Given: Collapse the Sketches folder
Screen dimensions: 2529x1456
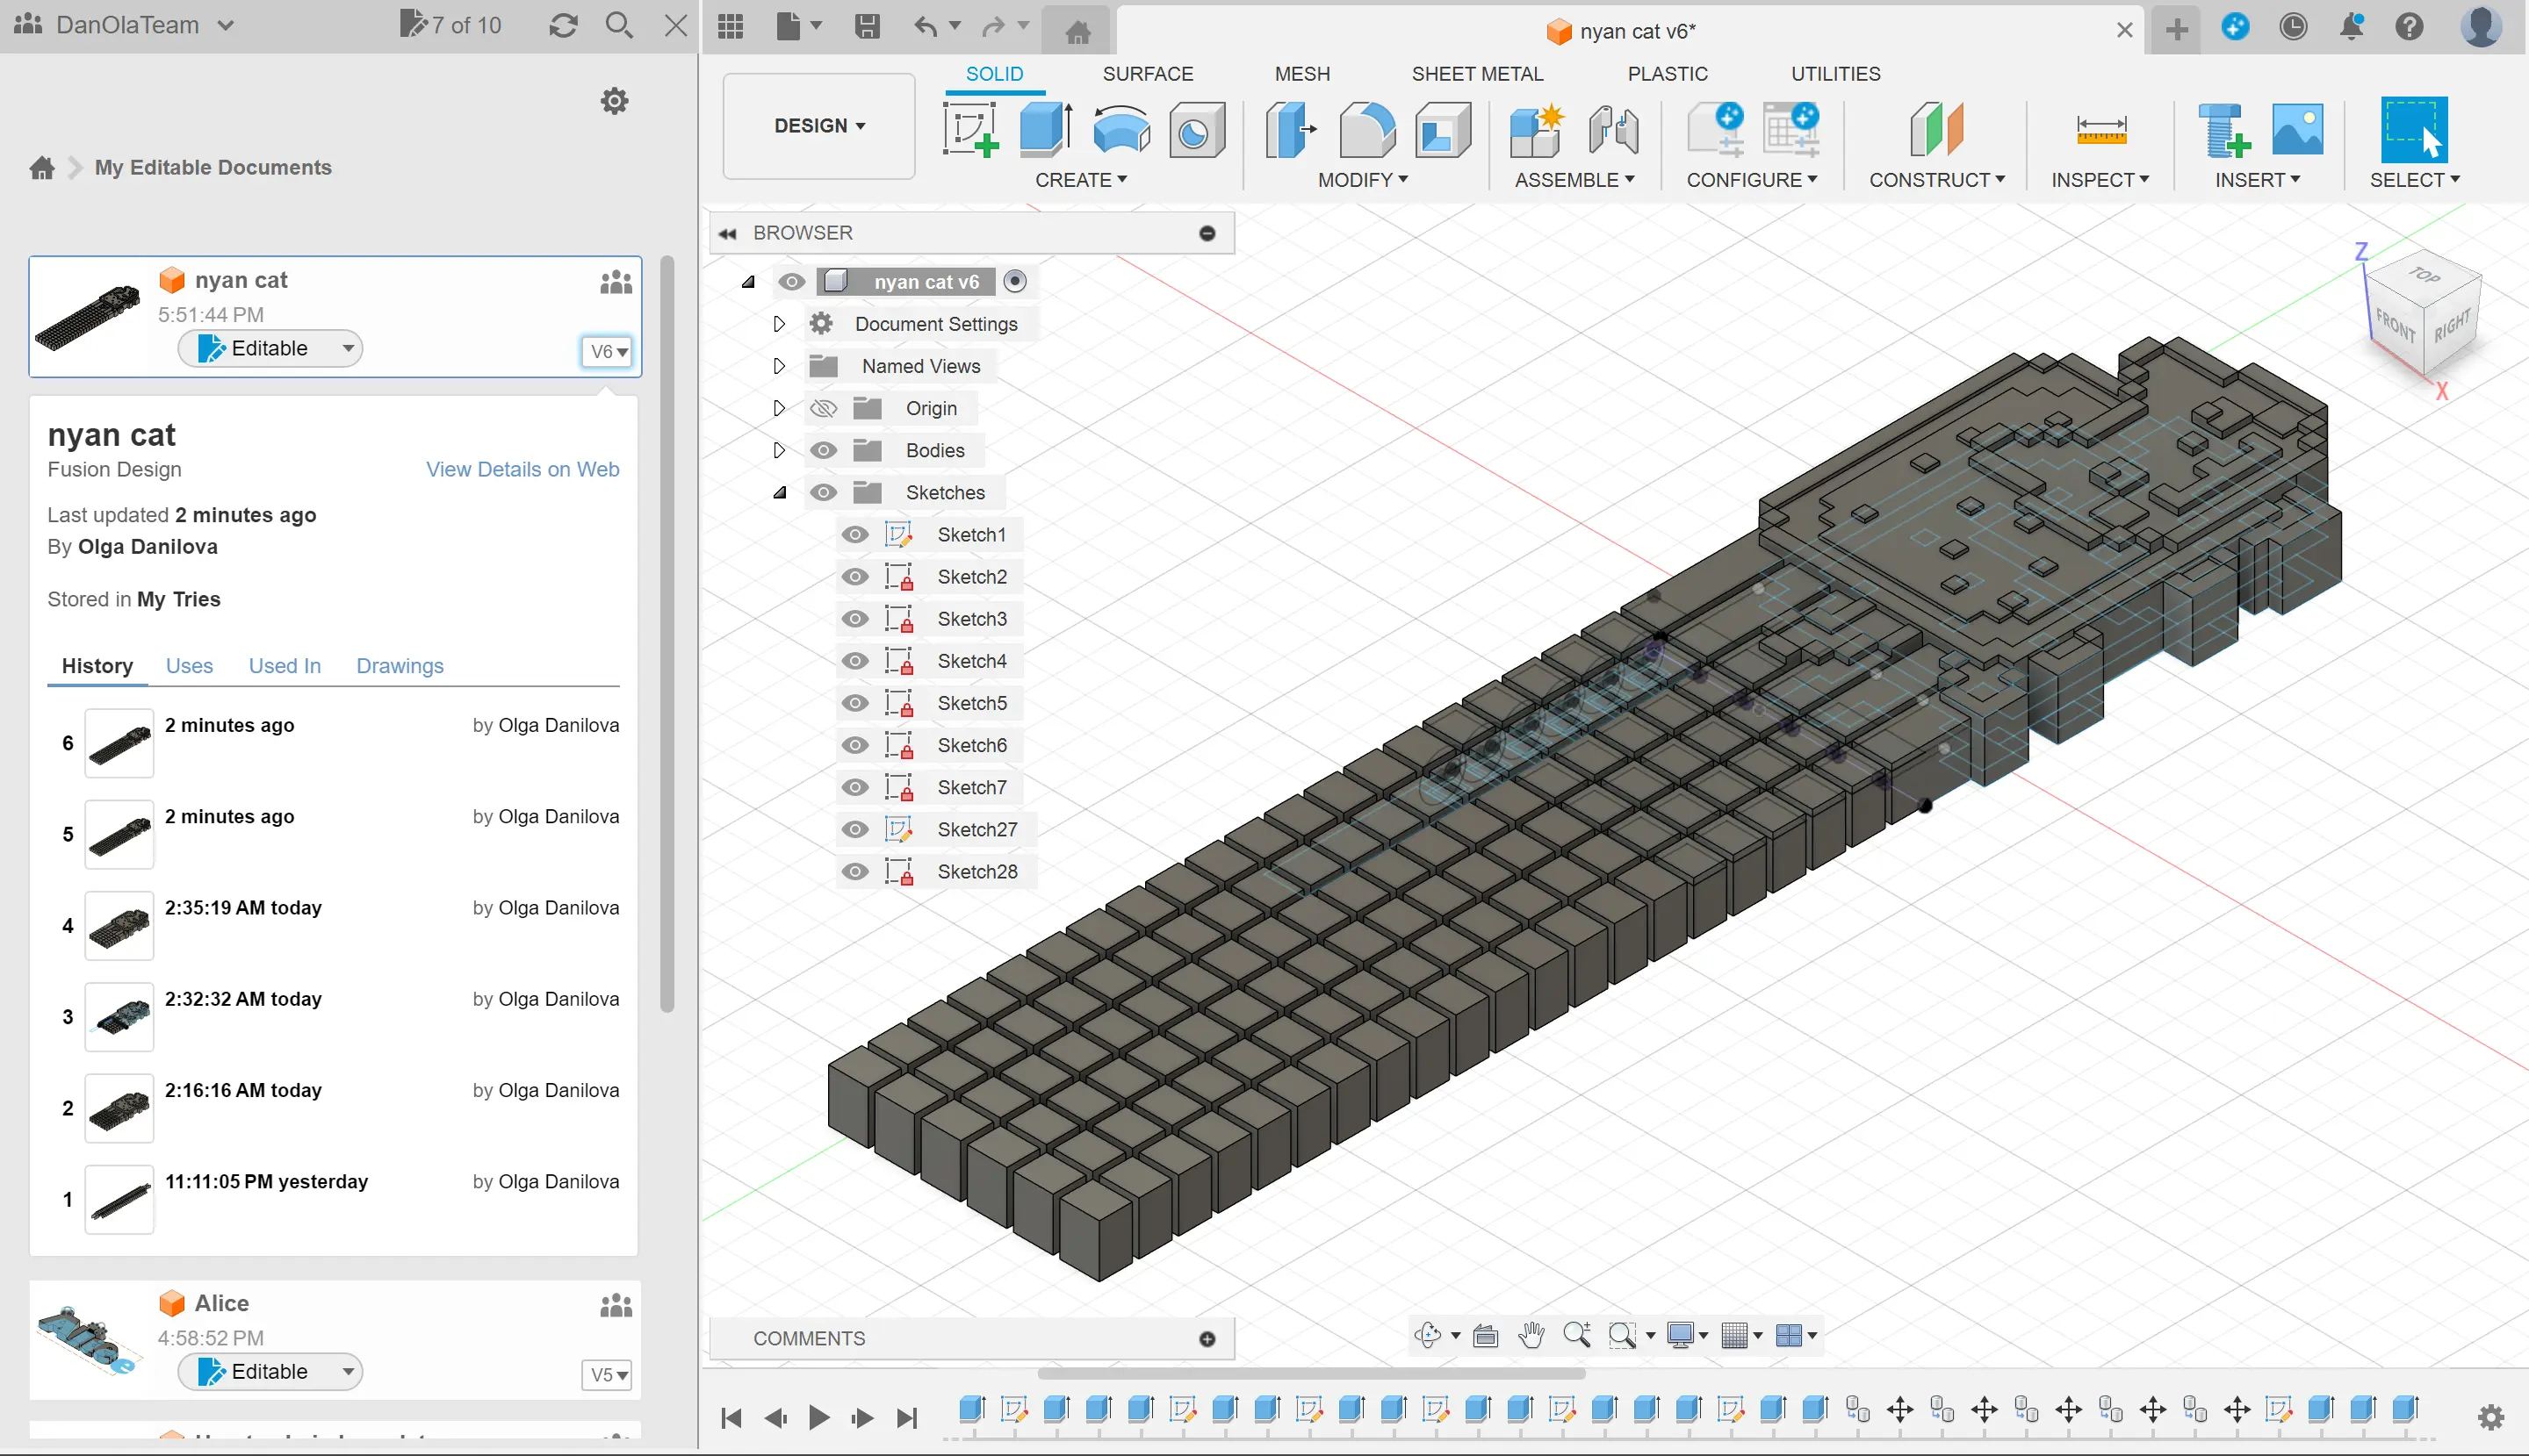Looking at the screenshot, I should coord(779,492).
